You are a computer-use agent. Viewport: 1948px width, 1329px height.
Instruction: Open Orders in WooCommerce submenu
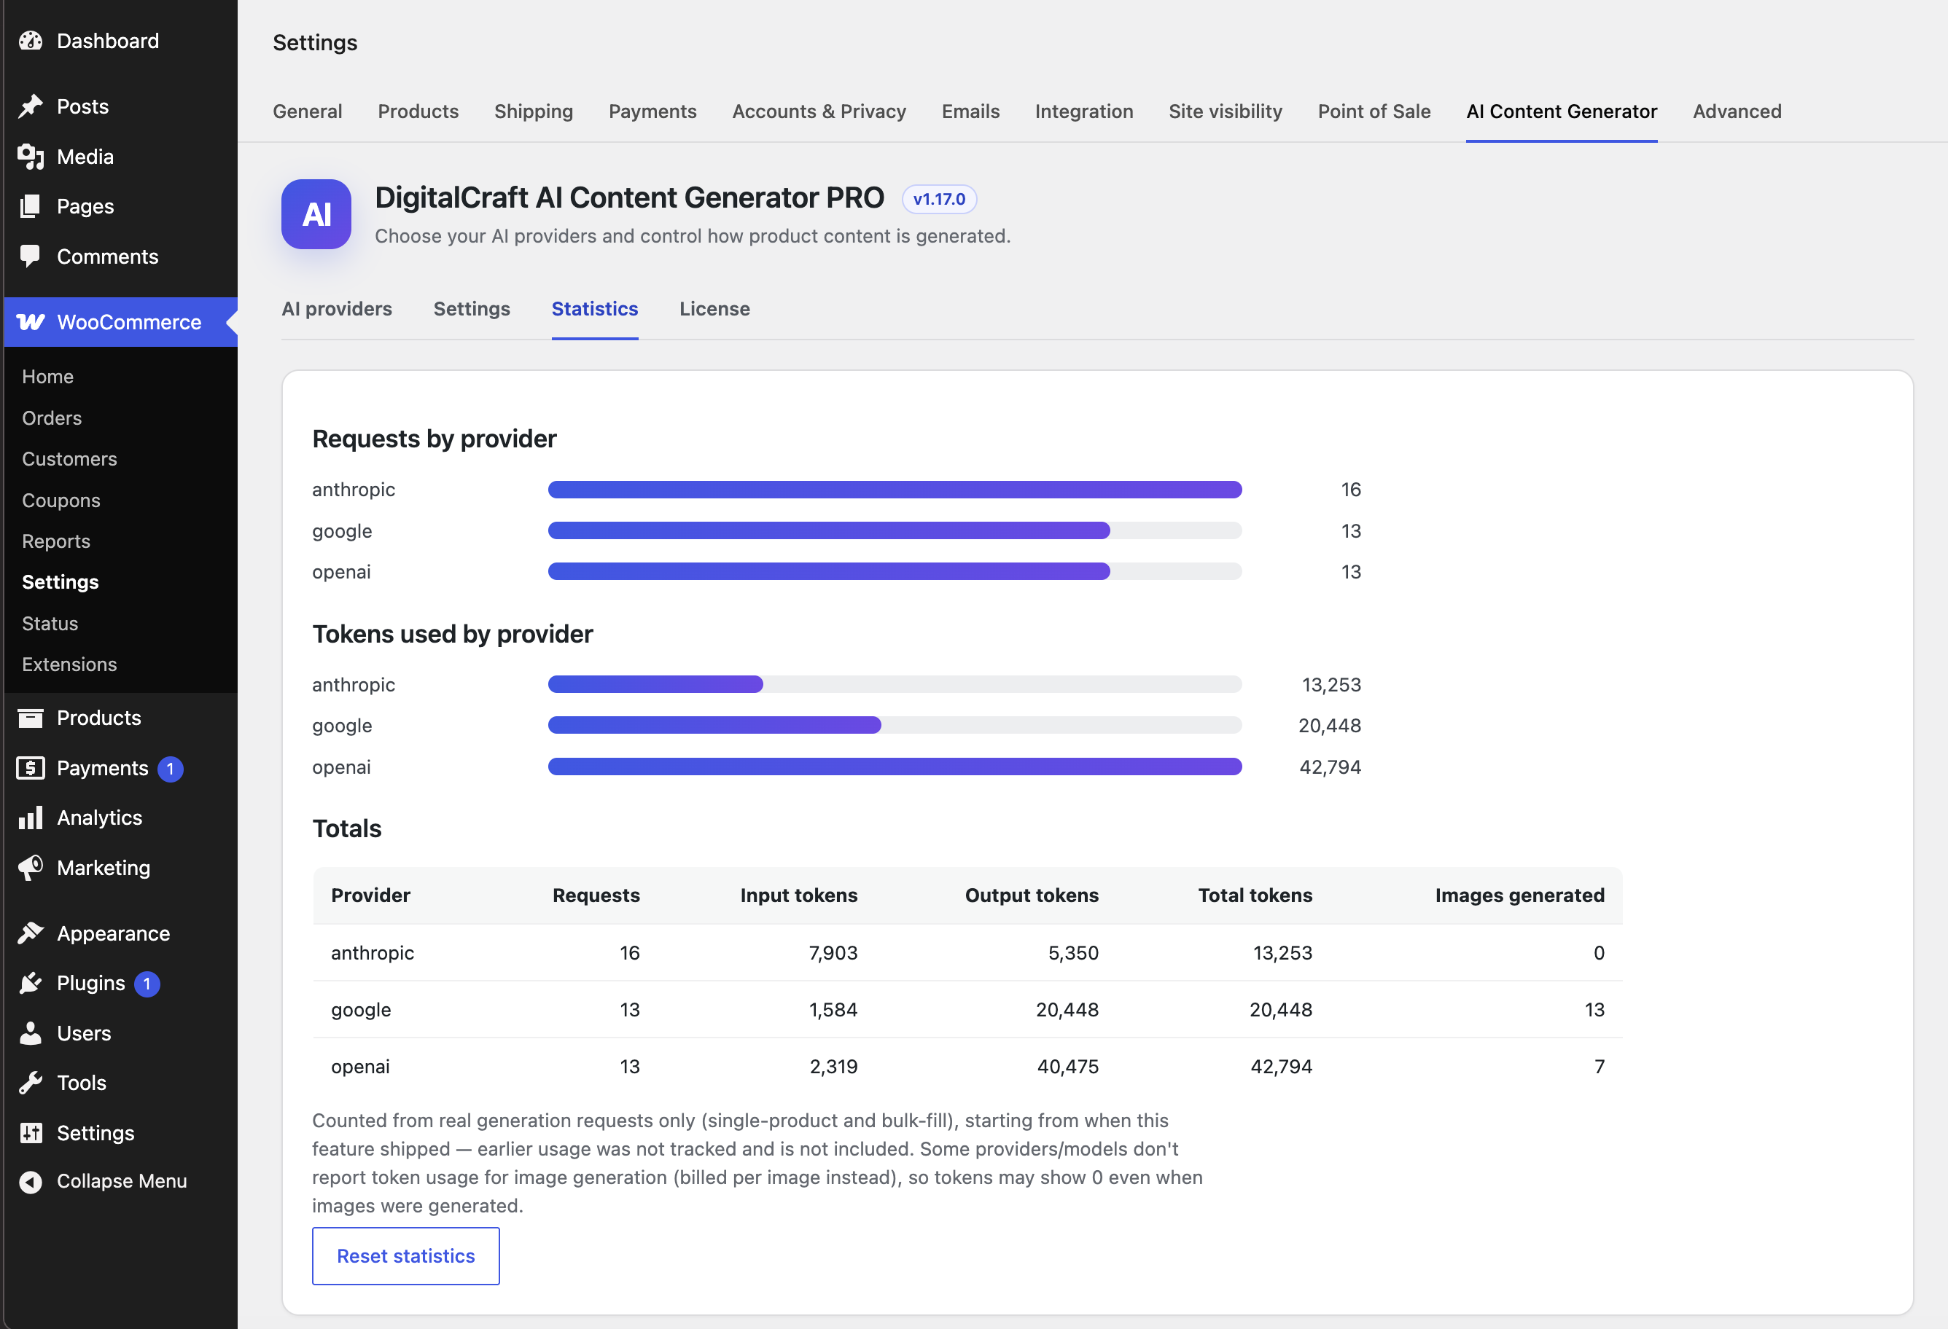coord(52,418)
